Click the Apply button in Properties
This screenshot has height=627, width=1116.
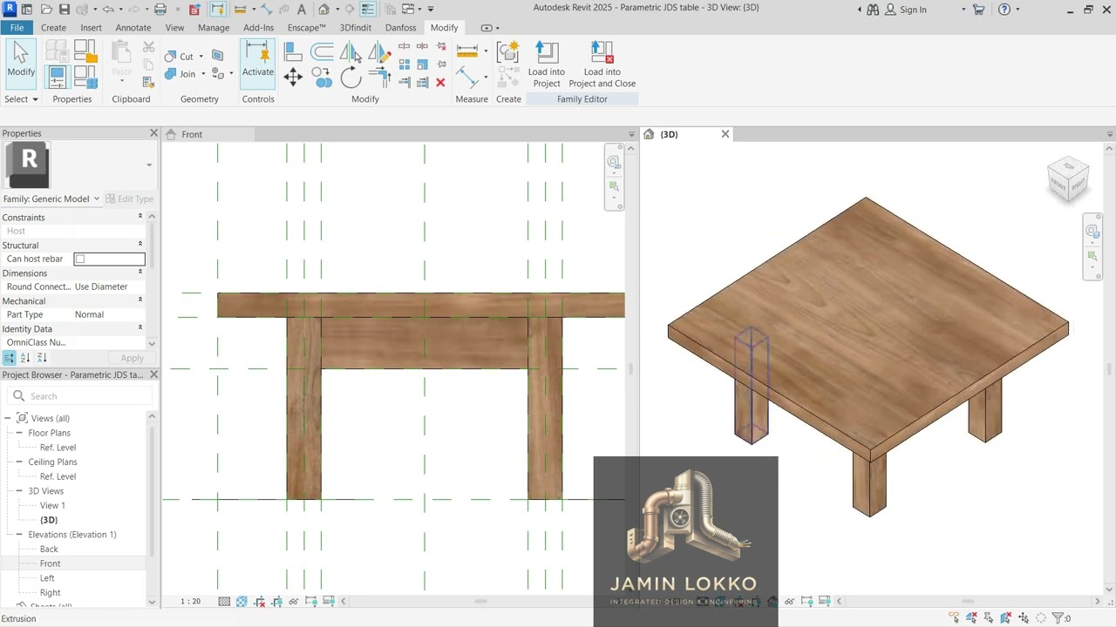point(133,358)
